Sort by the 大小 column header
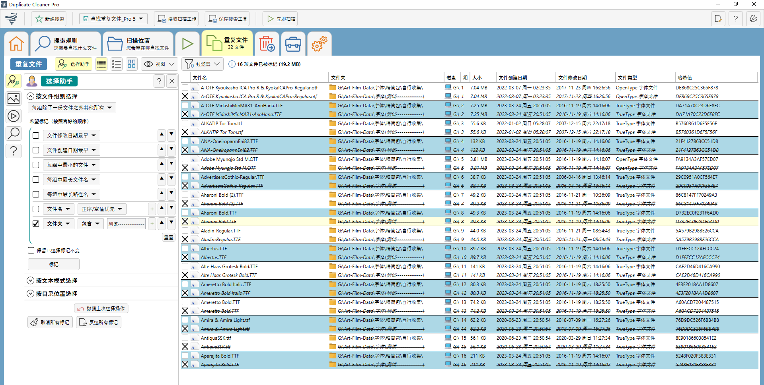This screenshot has width=764, height=385. 482,78
